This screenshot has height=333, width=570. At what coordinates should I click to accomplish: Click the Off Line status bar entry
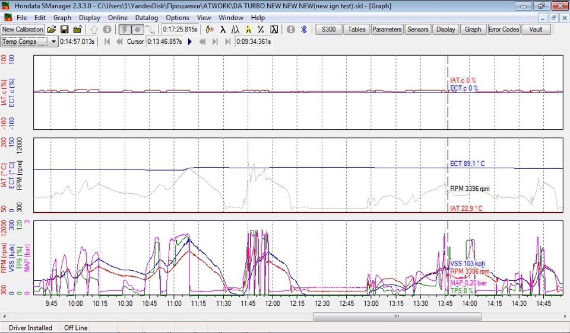[75, 328]
